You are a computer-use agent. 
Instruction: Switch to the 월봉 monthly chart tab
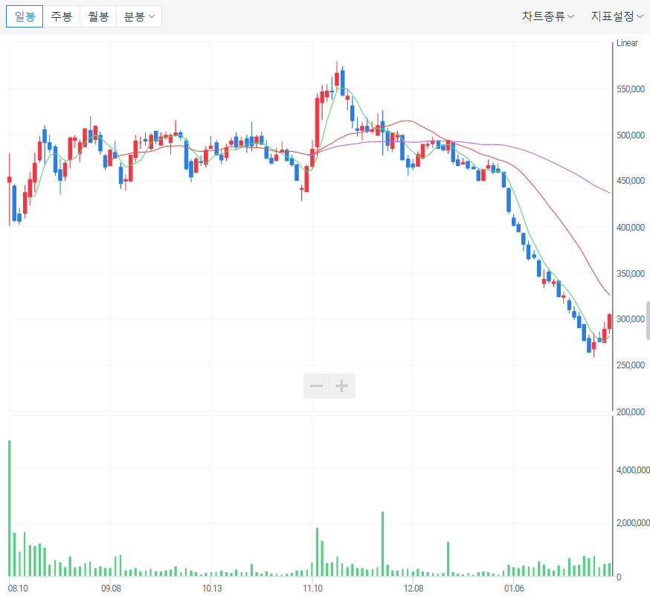pos(98,16)
